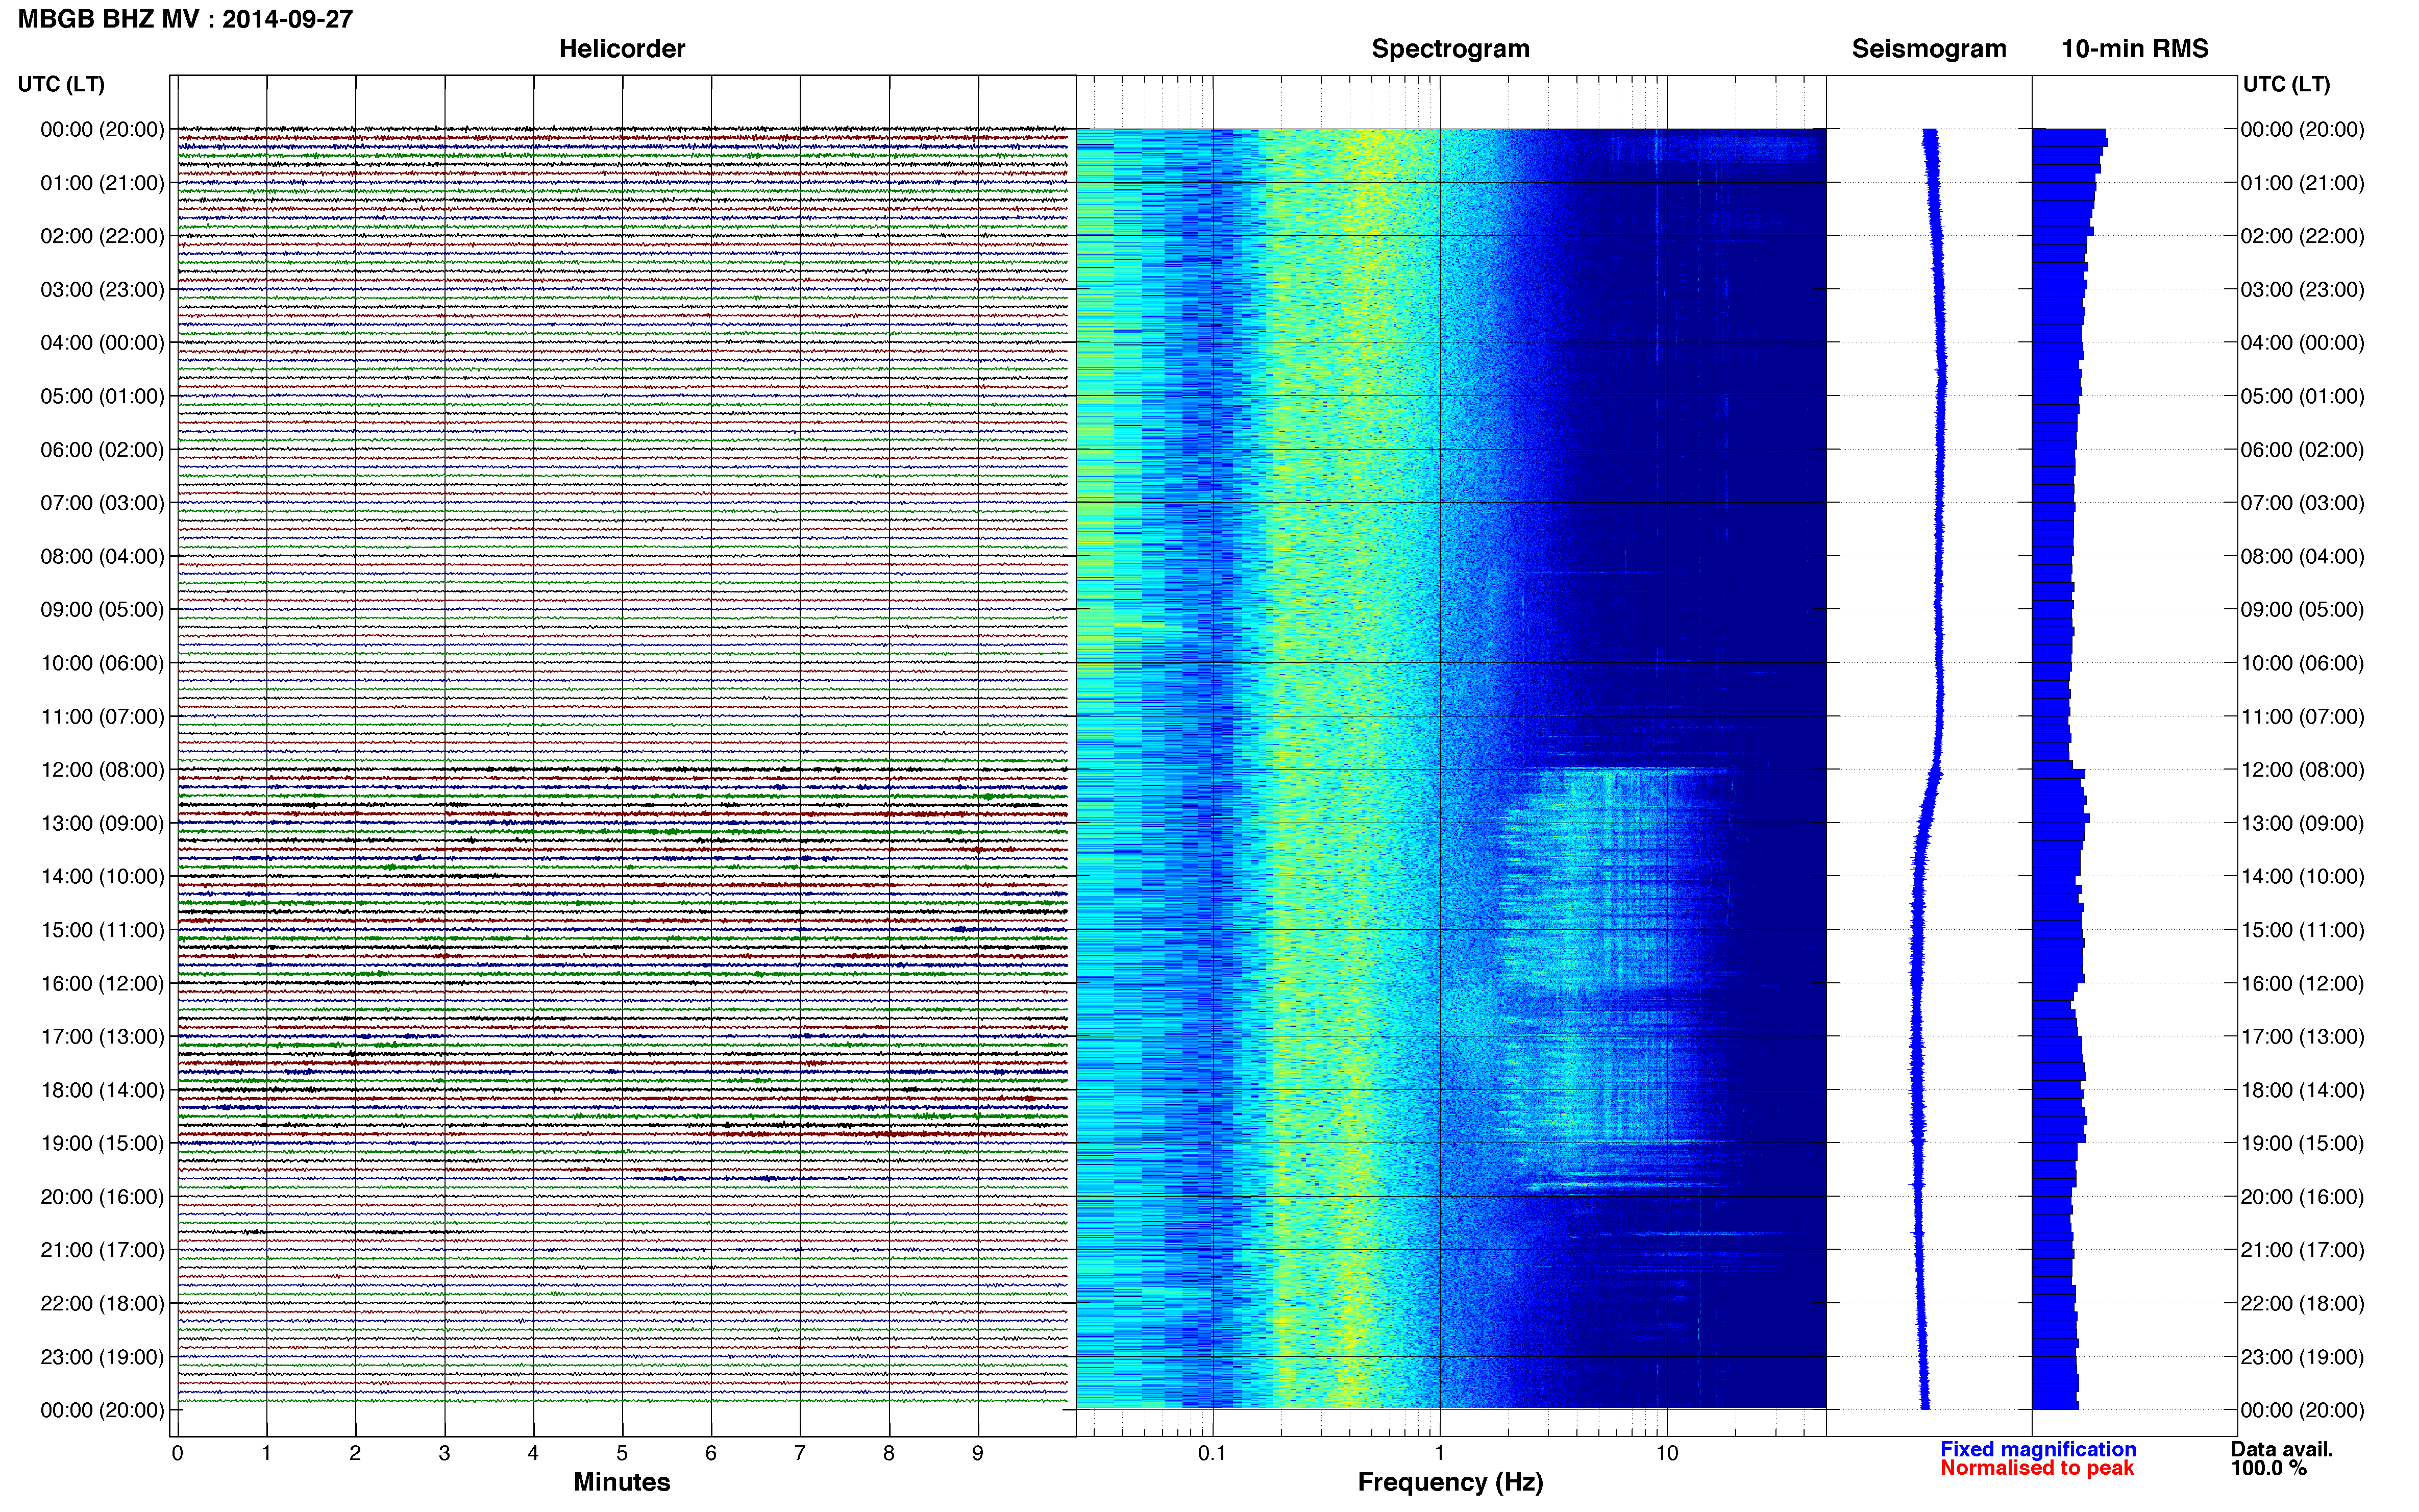Click frequency tick label 1 on spectrogram axis

click(1439, 1453)
